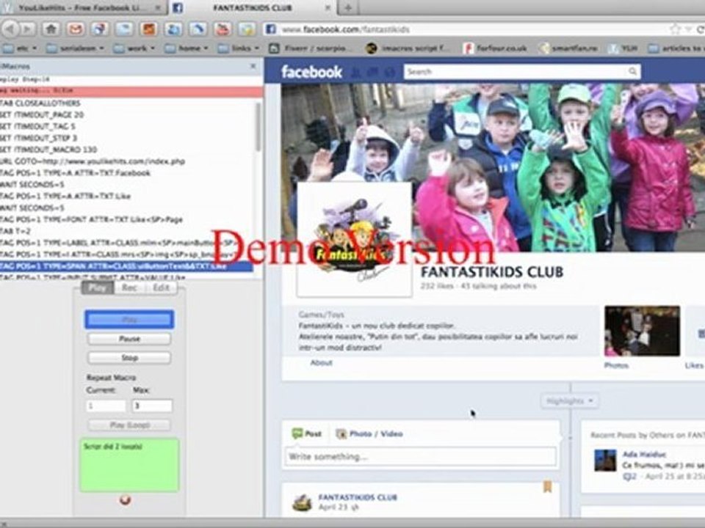Screen dimensions: 705x528
Task: Switch to the YouLikeHits browser tab
Action: [83, 7]
